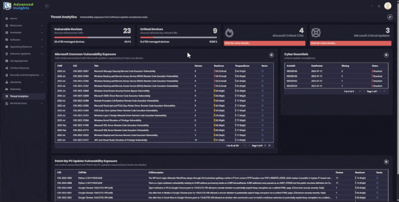Open vector icon for CVE-2023-32049 row

point(263,91)
